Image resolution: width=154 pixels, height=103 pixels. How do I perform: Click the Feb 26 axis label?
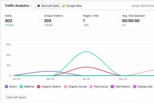point(16,79)
